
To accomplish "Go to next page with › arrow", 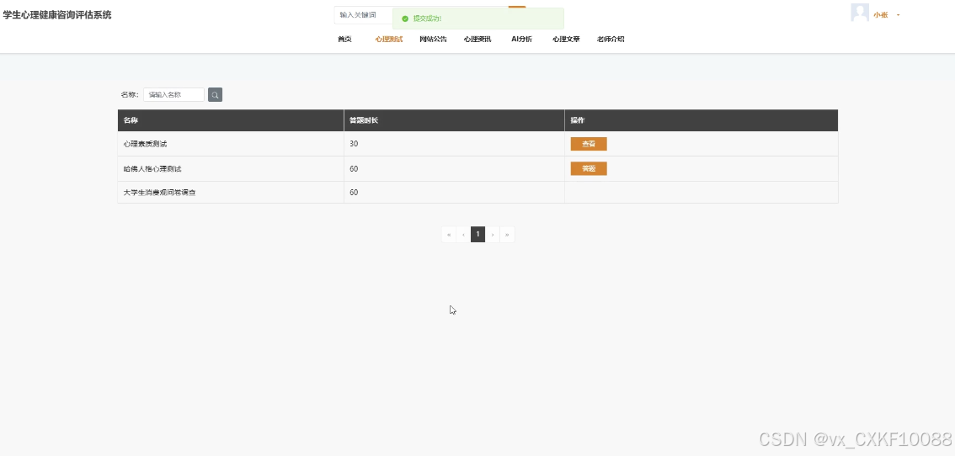I will coord(493,235).
